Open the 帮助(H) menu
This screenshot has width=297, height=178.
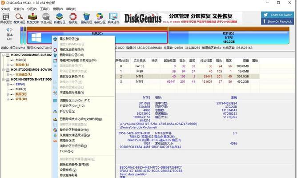point(71,9)
